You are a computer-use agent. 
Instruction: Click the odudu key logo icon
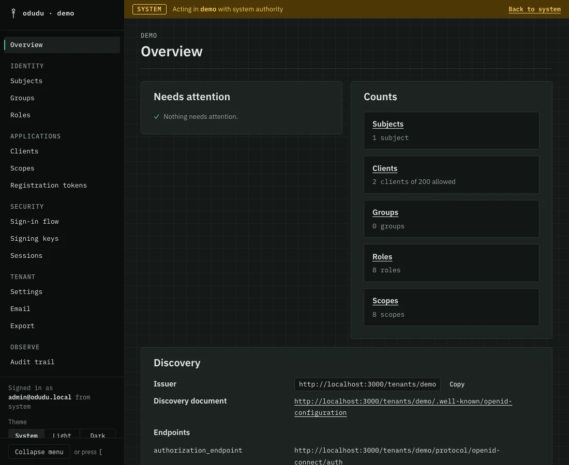(x=13, y=13)
